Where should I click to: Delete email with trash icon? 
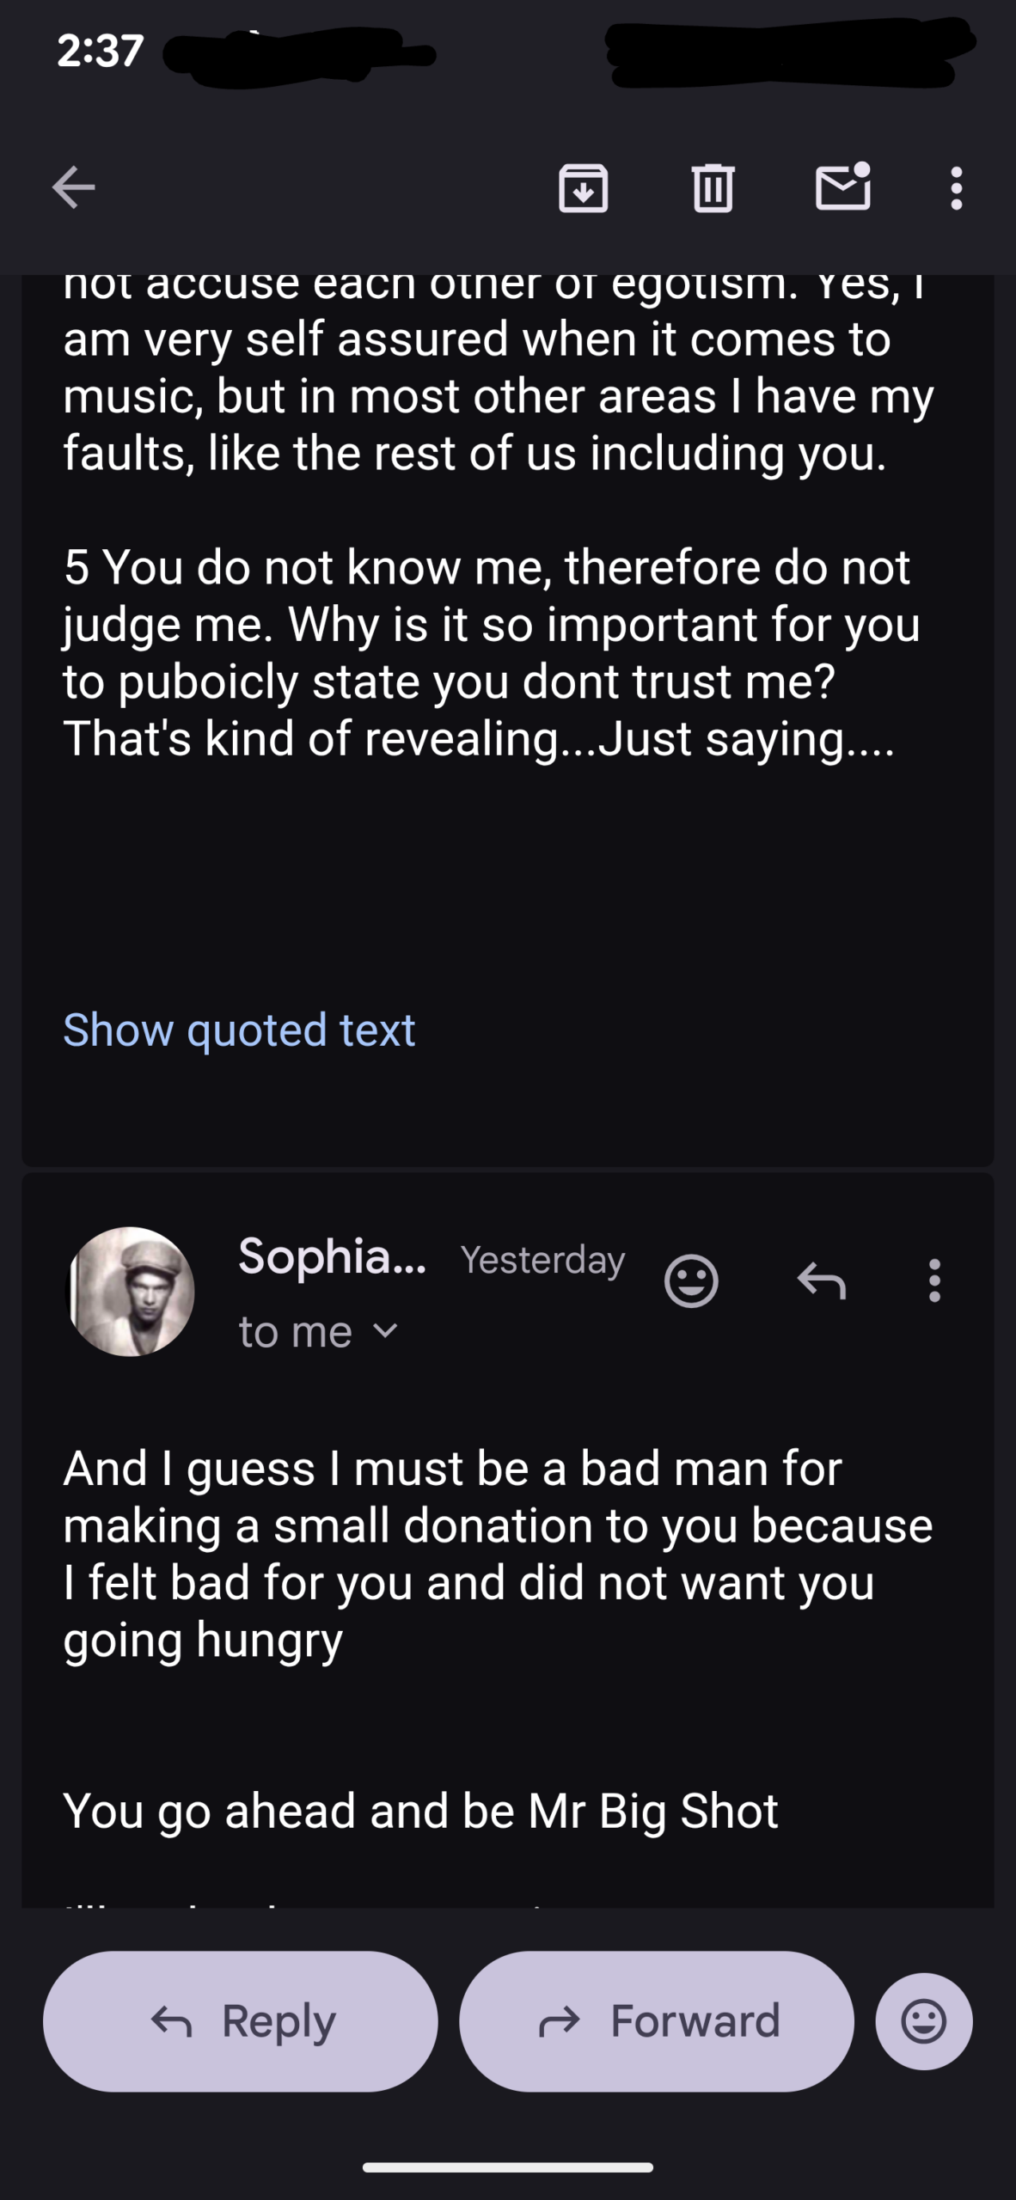click(x=713, y=188)
